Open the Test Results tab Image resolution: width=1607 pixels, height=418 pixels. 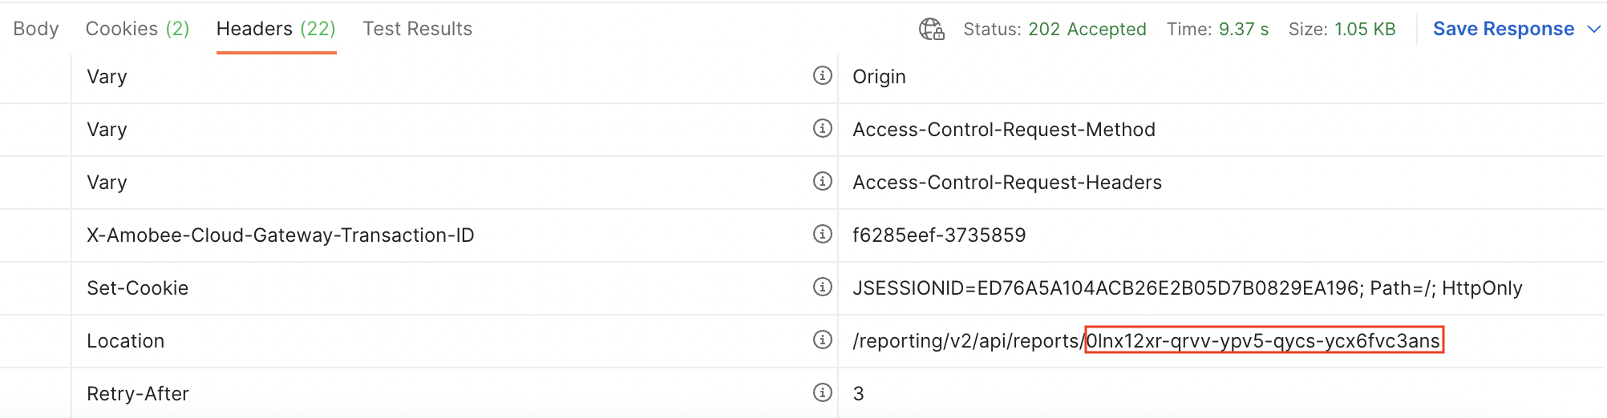pos(417,29)
